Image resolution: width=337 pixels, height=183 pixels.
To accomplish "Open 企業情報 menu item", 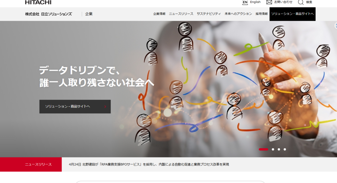I will [159, 14].
